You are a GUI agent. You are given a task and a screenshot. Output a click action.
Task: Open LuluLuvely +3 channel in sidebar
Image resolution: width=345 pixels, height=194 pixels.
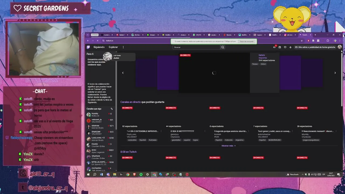[100, 139]
